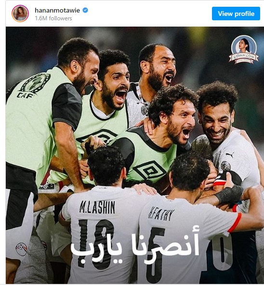Image resolution: width=264 pixels, height=286 pixels.
Task: Open the celebrating team post photo
Action: (x=135, y=156)
